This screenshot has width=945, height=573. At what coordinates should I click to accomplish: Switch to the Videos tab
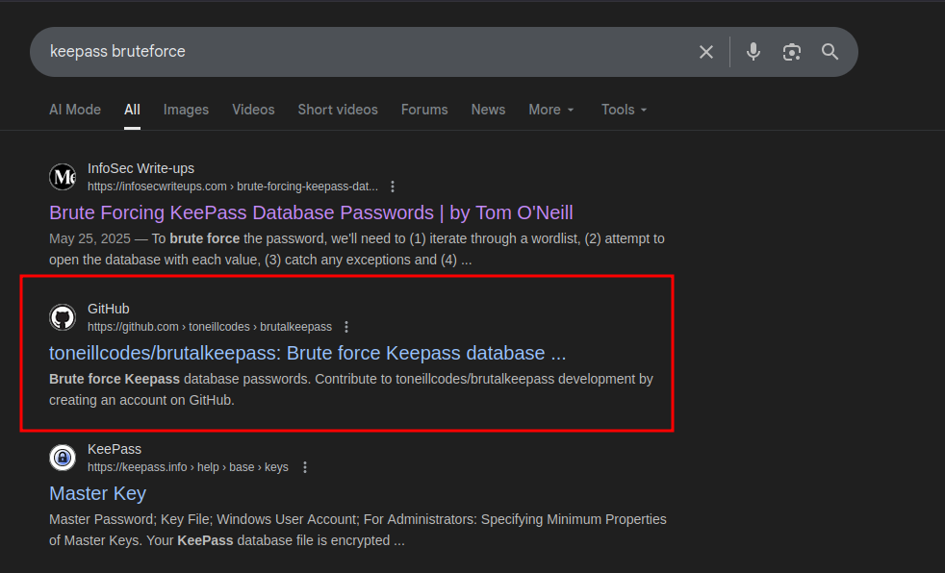253,110
